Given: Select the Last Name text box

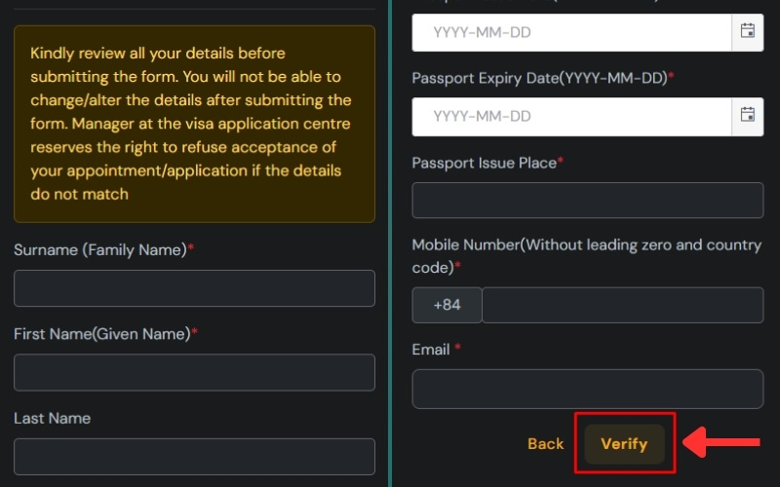Looking at the screenshot, I should tap(194, 456).
